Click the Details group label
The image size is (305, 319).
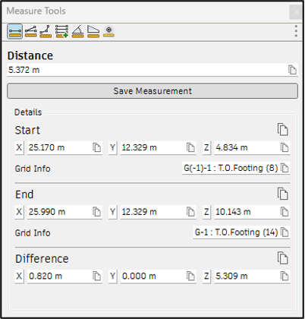[x=28, y=112]
